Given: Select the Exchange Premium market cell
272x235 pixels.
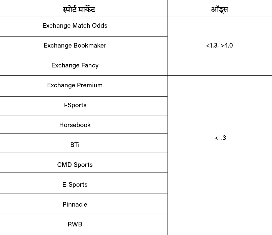Looking at the screenshot, I should click(x=75, y=85).
